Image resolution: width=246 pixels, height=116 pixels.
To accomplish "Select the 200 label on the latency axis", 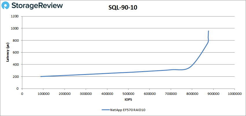I will 16,77.
